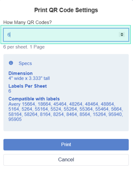Click the Compatible with labels heading

point(34,99)
